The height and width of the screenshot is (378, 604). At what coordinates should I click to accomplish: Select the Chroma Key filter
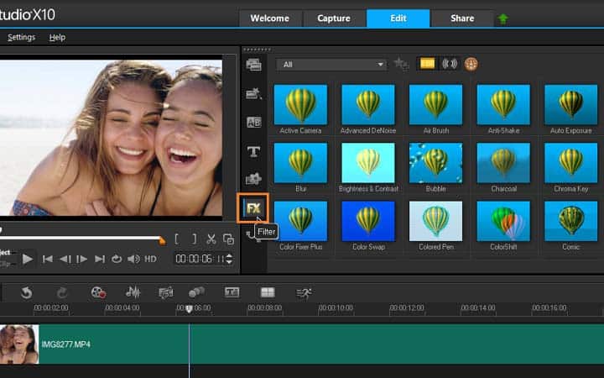[571, 163]
